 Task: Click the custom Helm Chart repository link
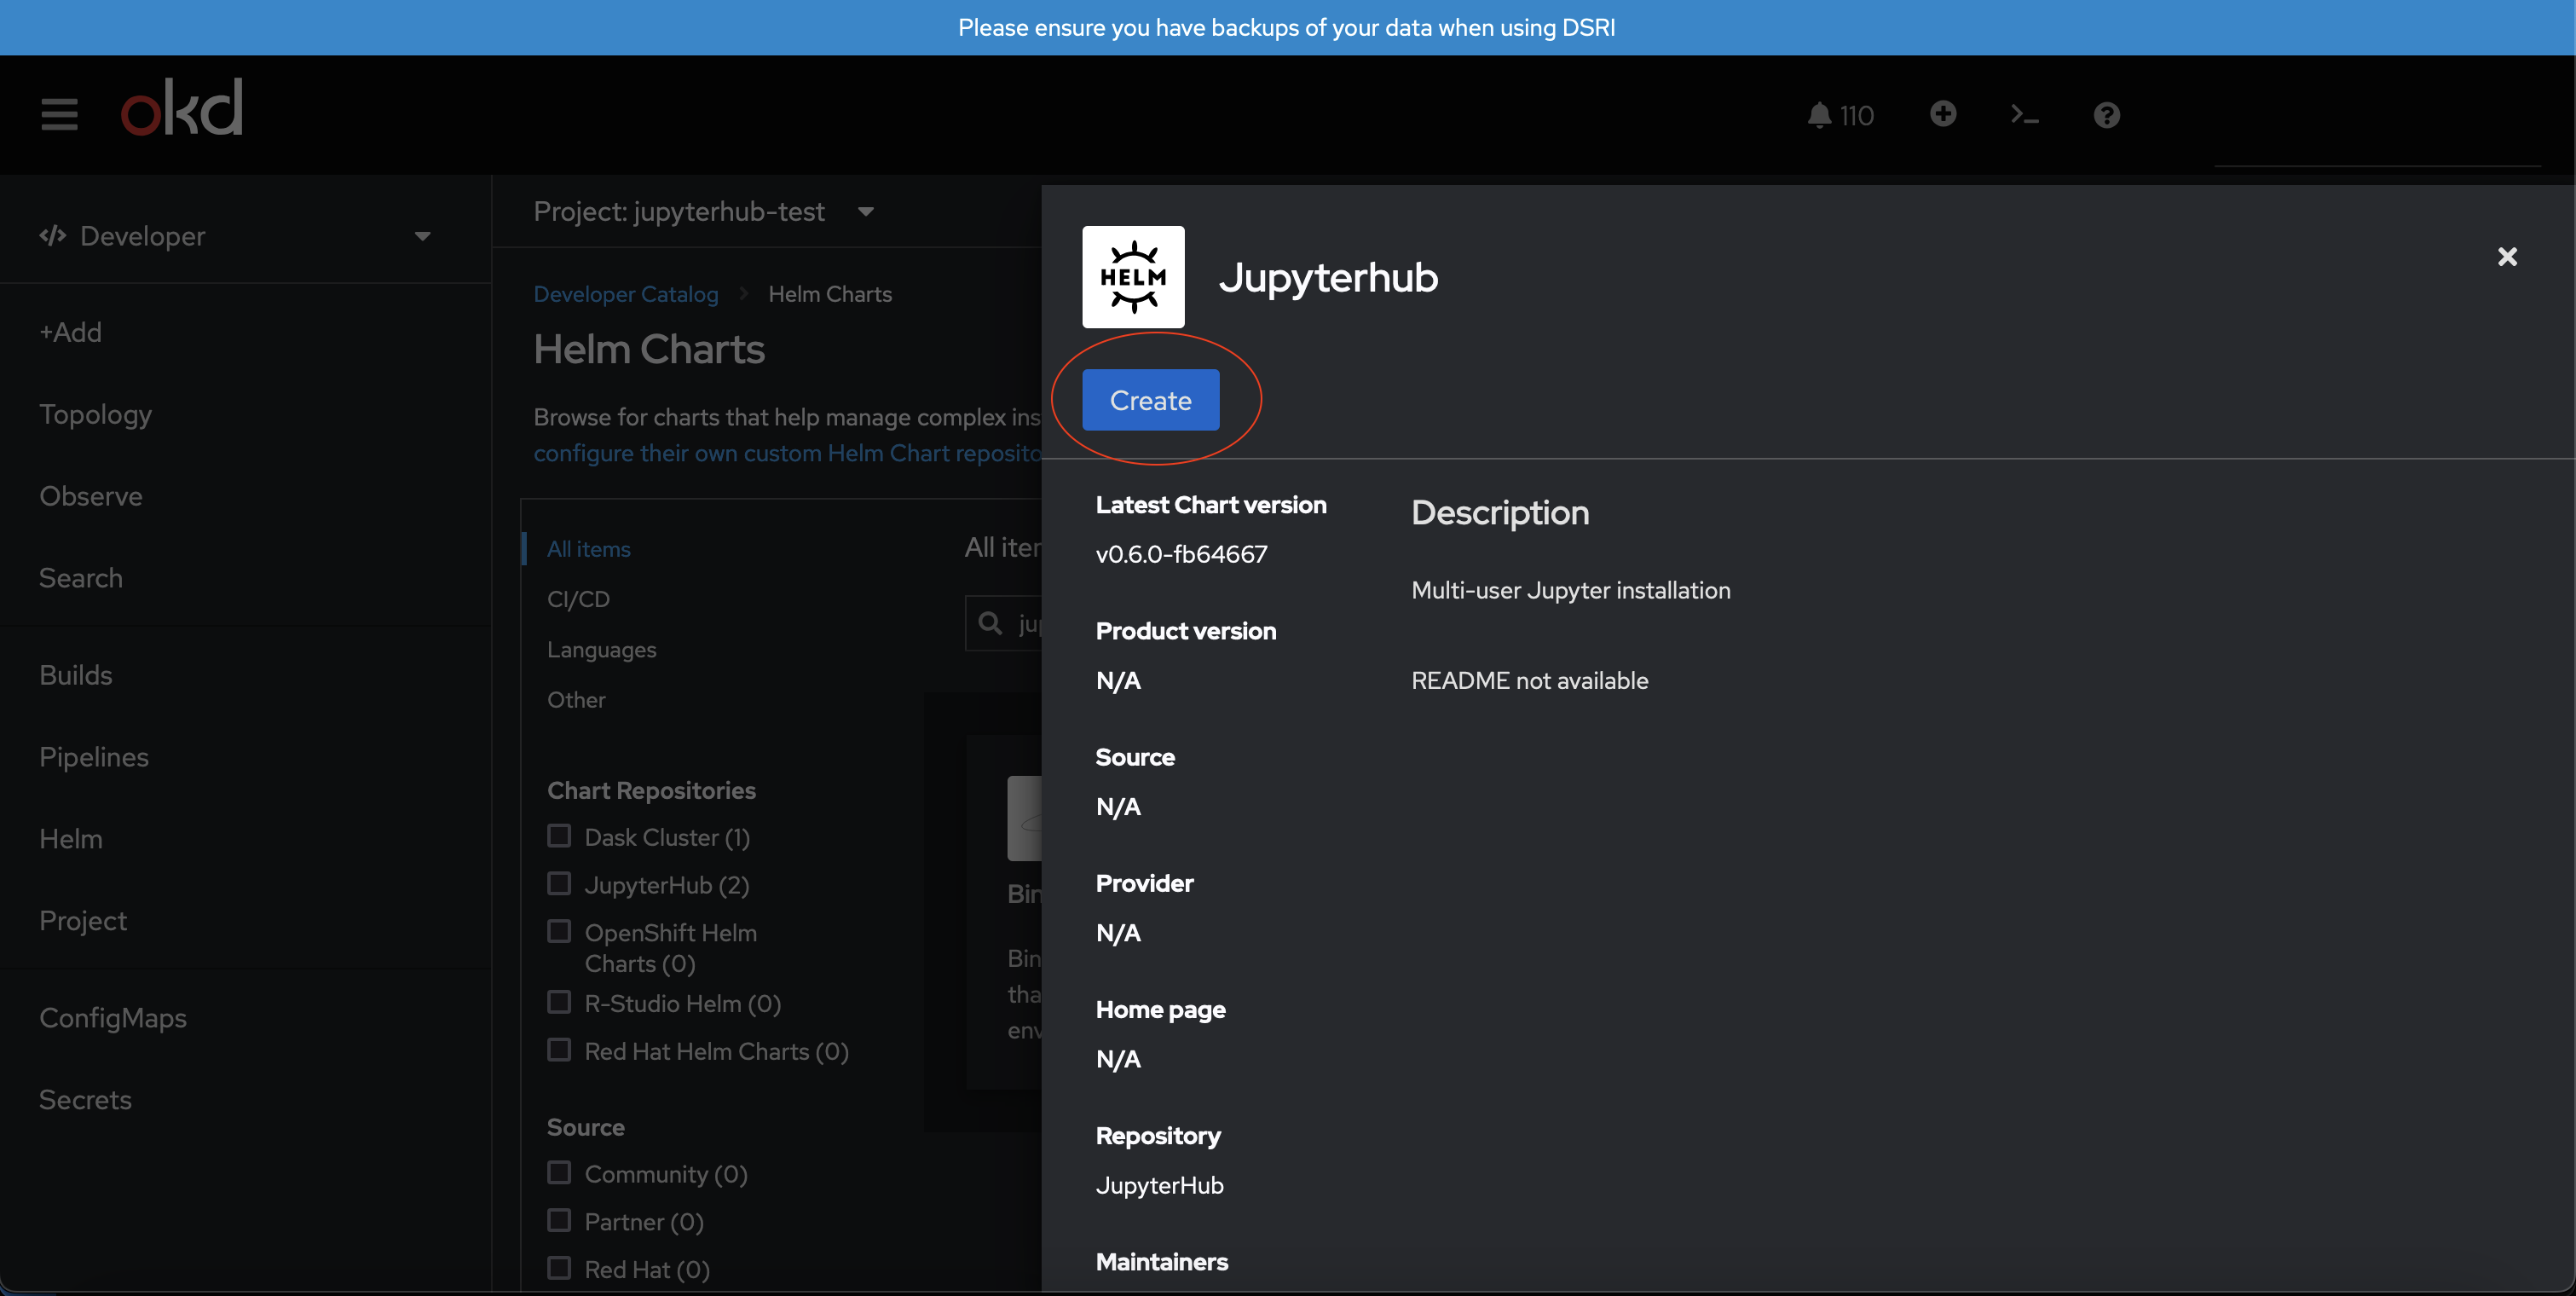(787, 453)
